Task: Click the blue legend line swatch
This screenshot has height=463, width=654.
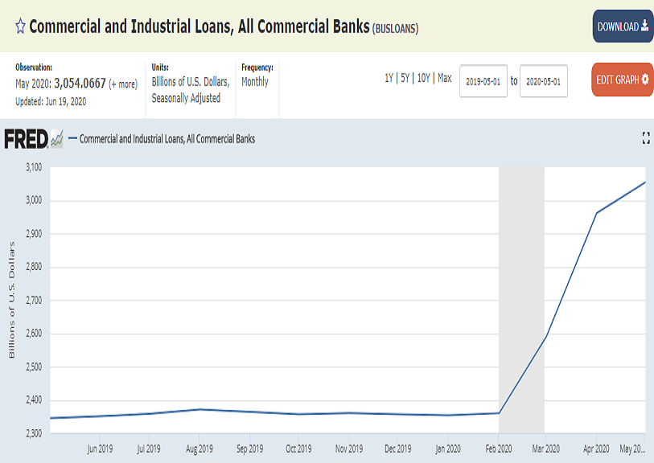Action: (x=72, y=139)
